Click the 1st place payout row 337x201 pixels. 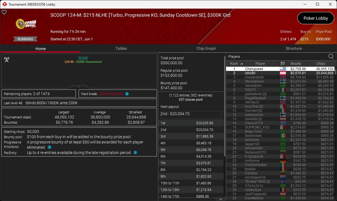191,123
